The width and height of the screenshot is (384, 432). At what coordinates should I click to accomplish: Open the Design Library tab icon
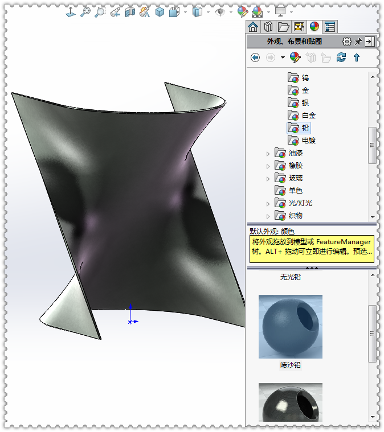[x=268, y=26]
